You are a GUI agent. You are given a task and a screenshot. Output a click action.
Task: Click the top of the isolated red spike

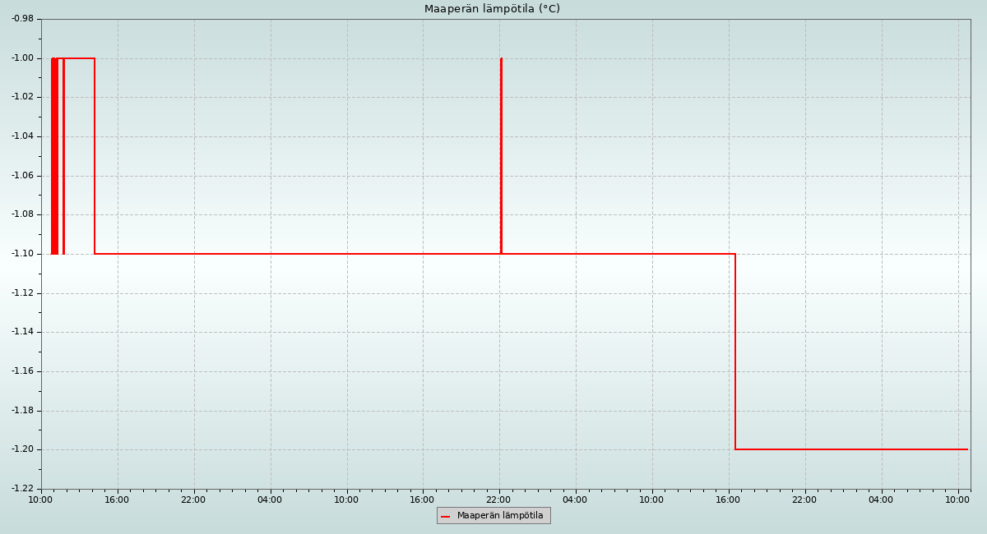tap(501, 60)
